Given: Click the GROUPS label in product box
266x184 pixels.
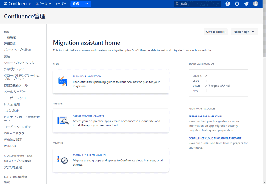Looking at the screenshot, I should tap(197, 76).
